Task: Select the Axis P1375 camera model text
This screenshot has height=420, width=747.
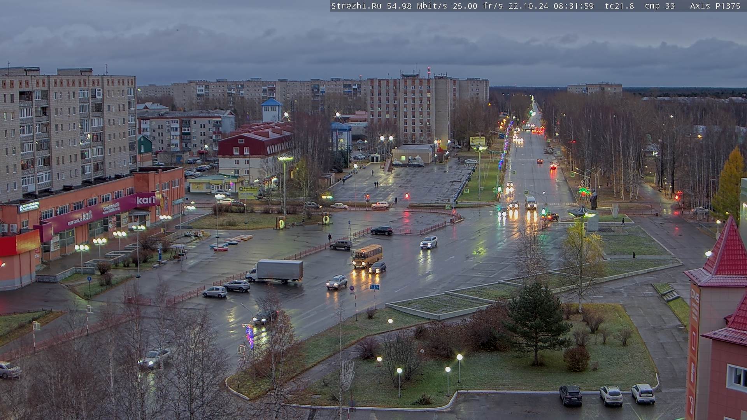Action: pyautogui.click(x=715, y=6)
